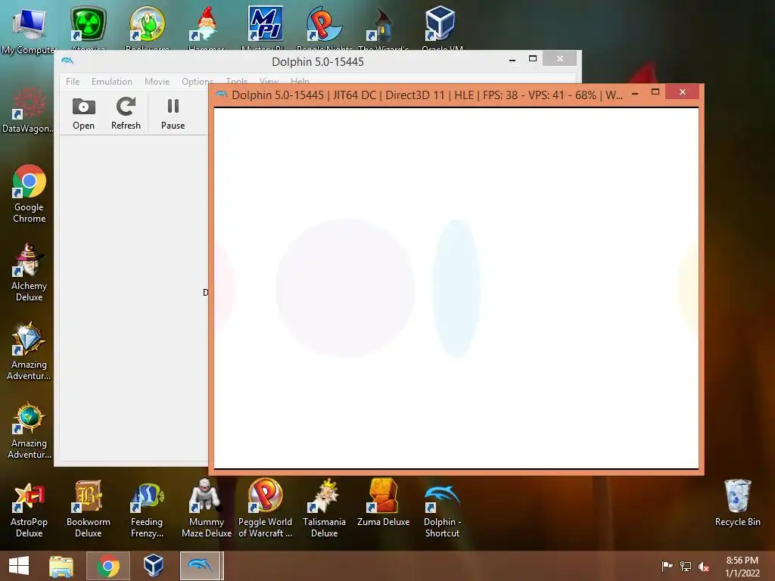Launch Peggle World of Warcraft shortcut
This screenshot has width=775, height=581.
[x=266, y=508]
